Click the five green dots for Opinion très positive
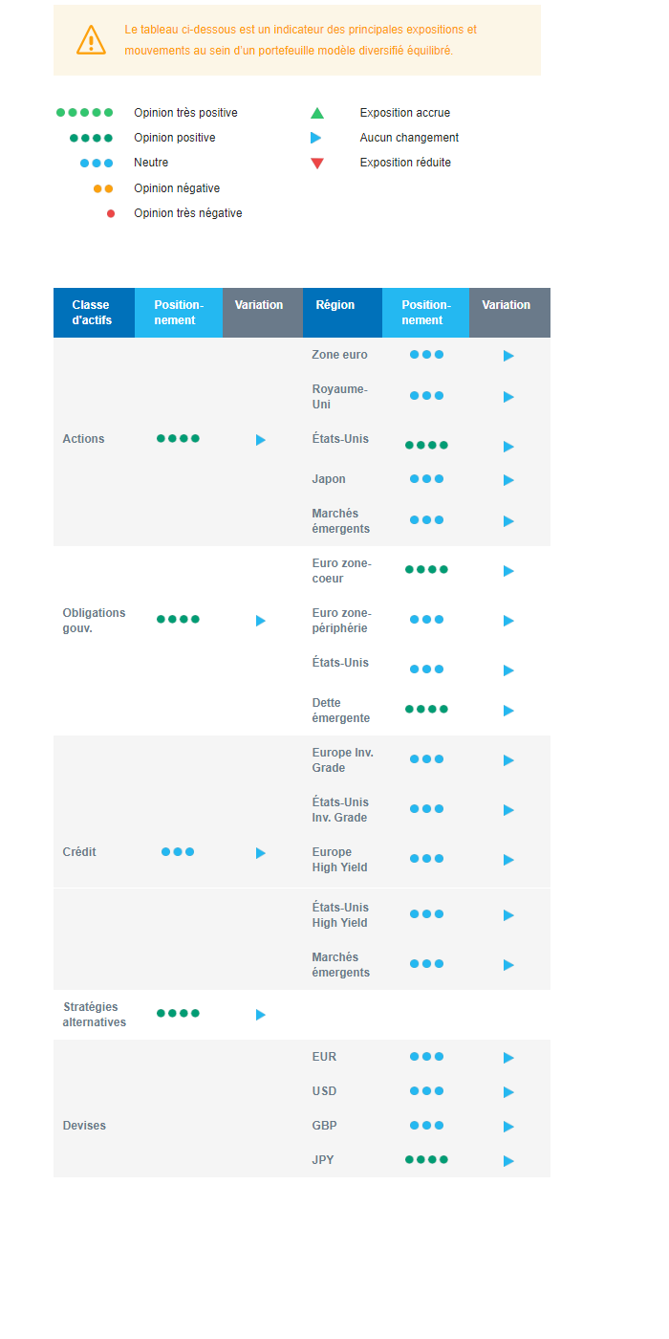Image resolution: width=669 pixels, height=1339 pixels. point(84,113)
